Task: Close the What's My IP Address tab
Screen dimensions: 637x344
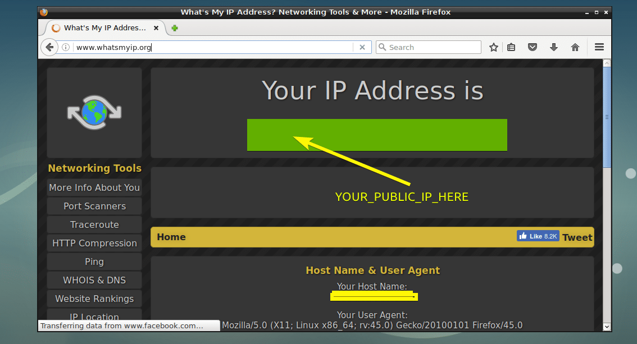Action: tap(156, 28)
